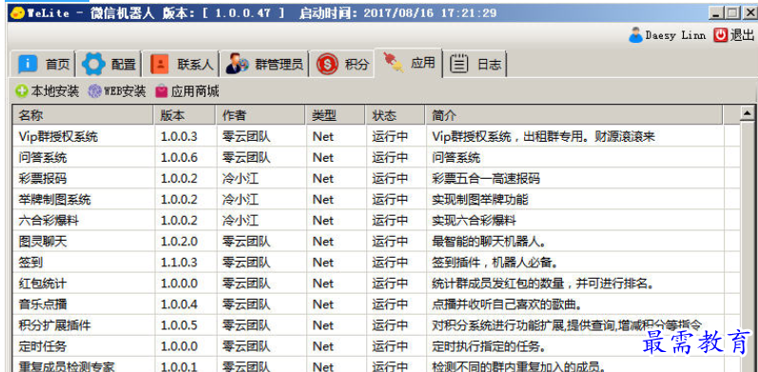This screenshot has width=758, height=372.
Task: Click the WeLite yellow duck title icon
Action: (x=17, y=12)
